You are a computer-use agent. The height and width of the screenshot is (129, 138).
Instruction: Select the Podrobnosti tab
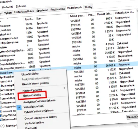point(74,8)
